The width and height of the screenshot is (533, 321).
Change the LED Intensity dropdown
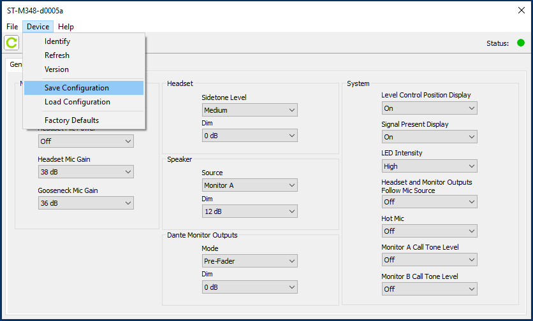click(x=429, y=166)
